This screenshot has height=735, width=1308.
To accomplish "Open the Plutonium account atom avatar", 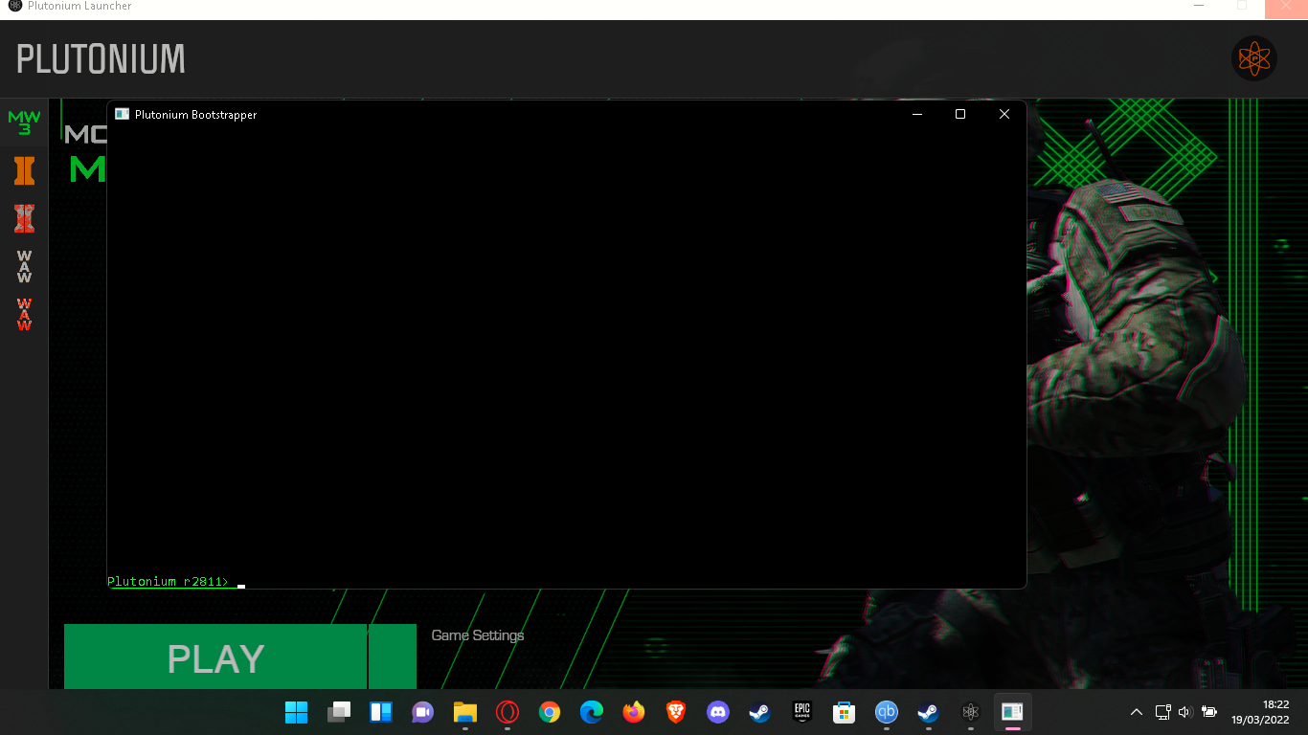I will pos(1253,58).
